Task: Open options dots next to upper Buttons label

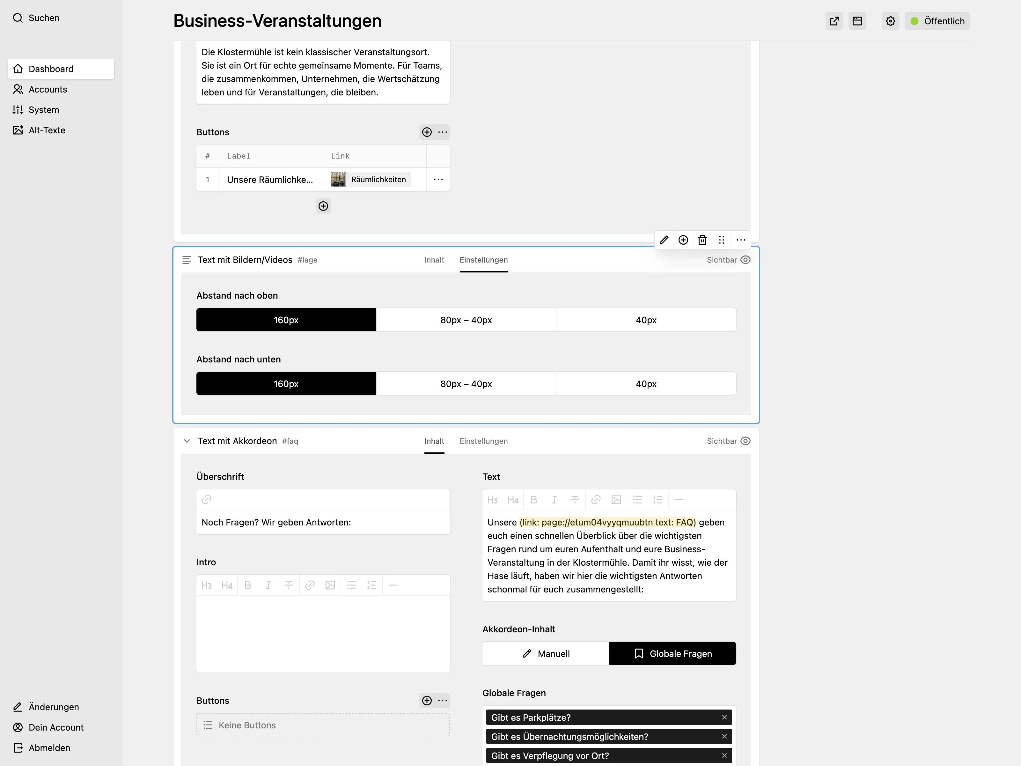Action: pyautogui.click(x=443, y=132)
